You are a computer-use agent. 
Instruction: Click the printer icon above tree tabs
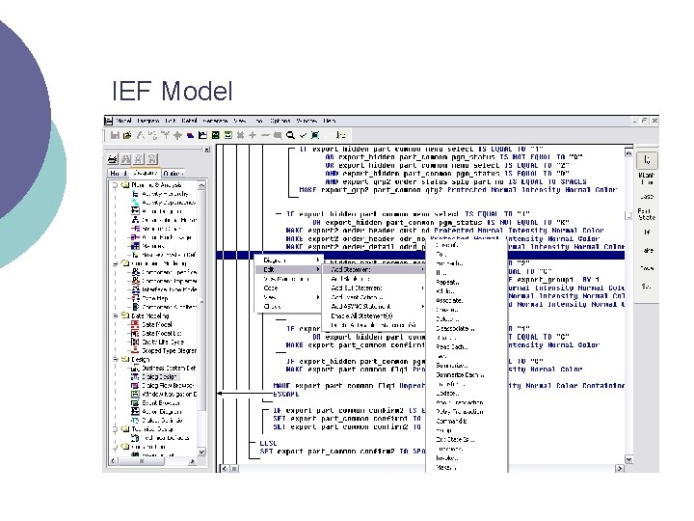tap(113, 158)
